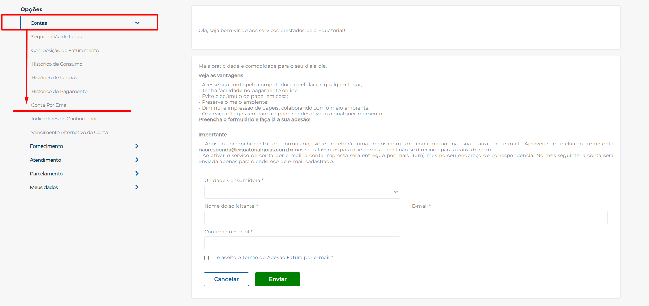Click the Enviar button
The image size is (649, 306).
tap(277, 279)
